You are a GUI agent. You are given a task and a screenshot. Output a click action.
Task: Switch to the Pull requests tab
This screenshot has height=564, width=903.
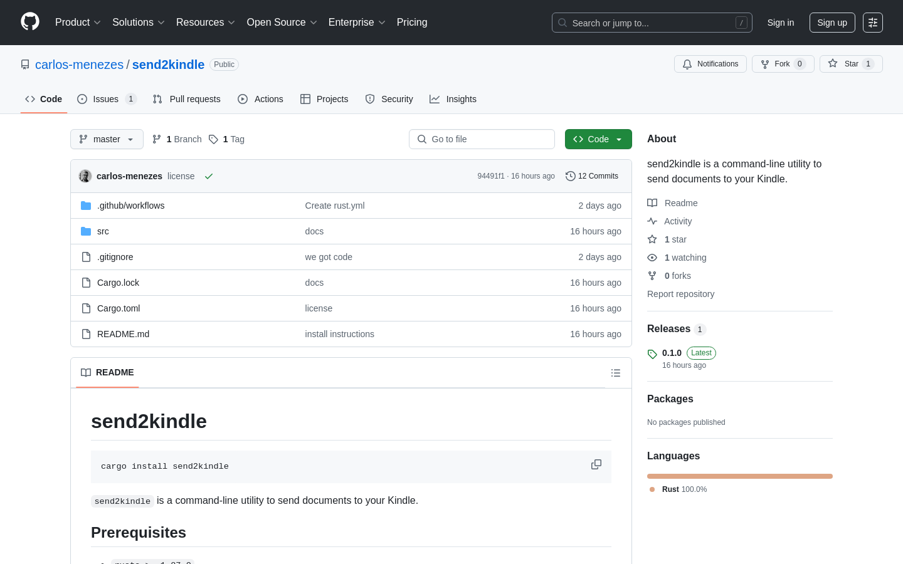[x=187, y=99]
